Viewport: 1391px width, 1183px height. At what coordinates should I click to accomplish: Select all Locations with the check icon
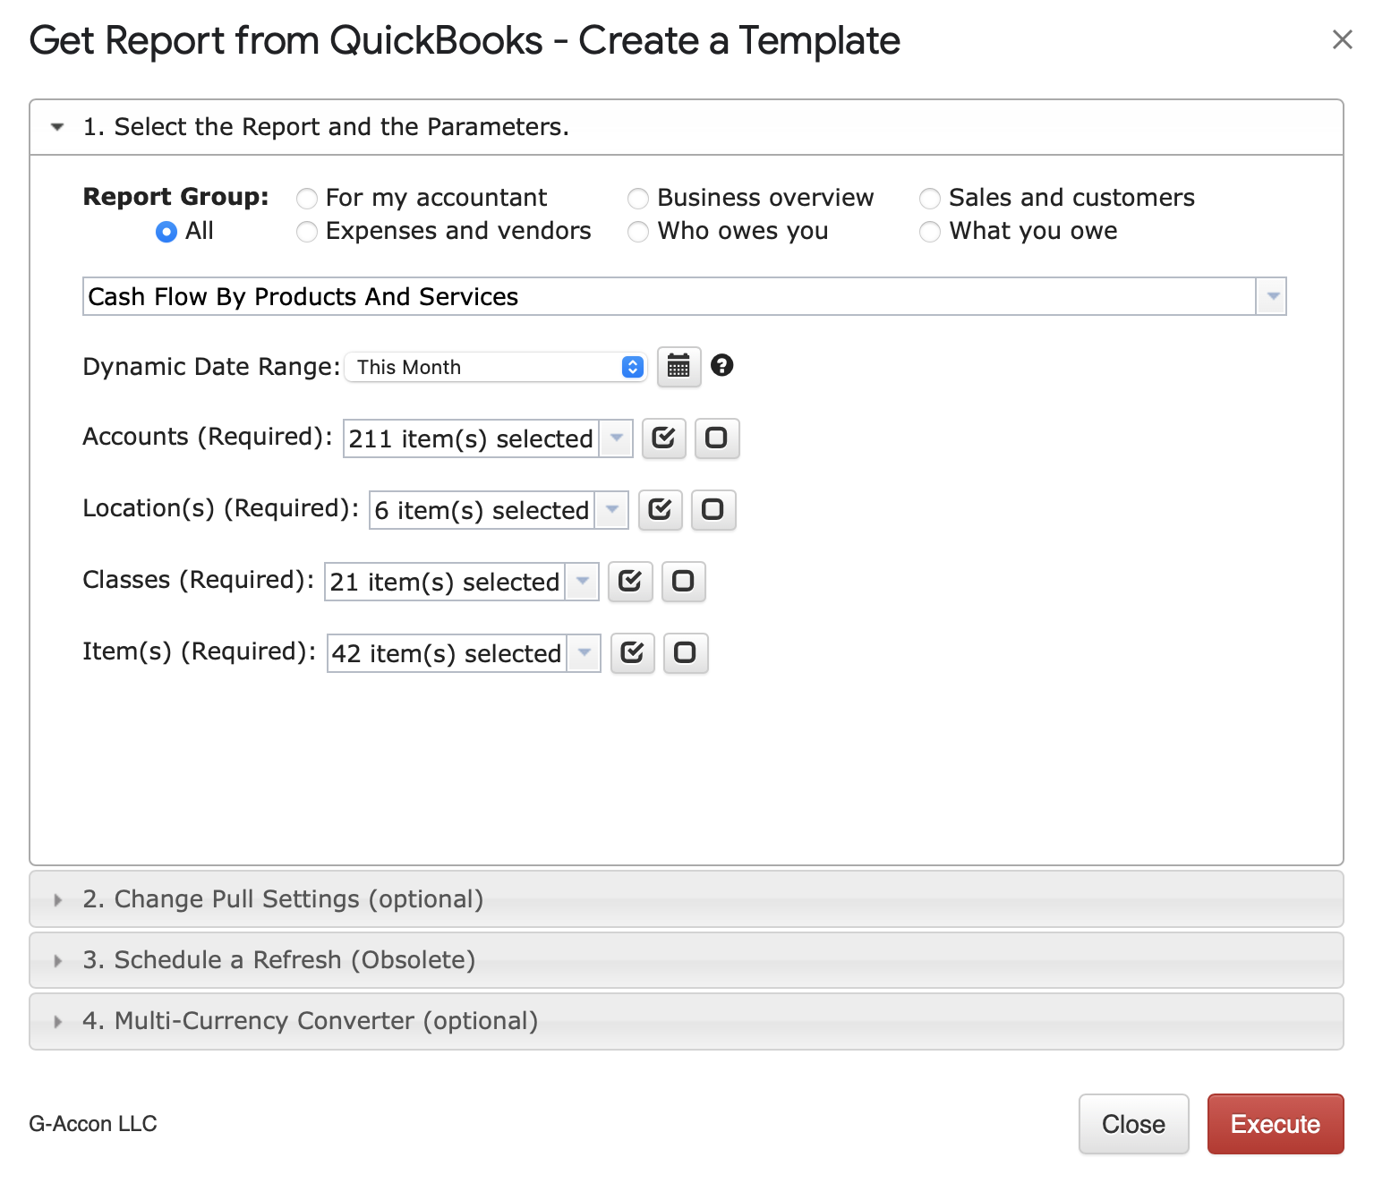click(x=660, y=510)
